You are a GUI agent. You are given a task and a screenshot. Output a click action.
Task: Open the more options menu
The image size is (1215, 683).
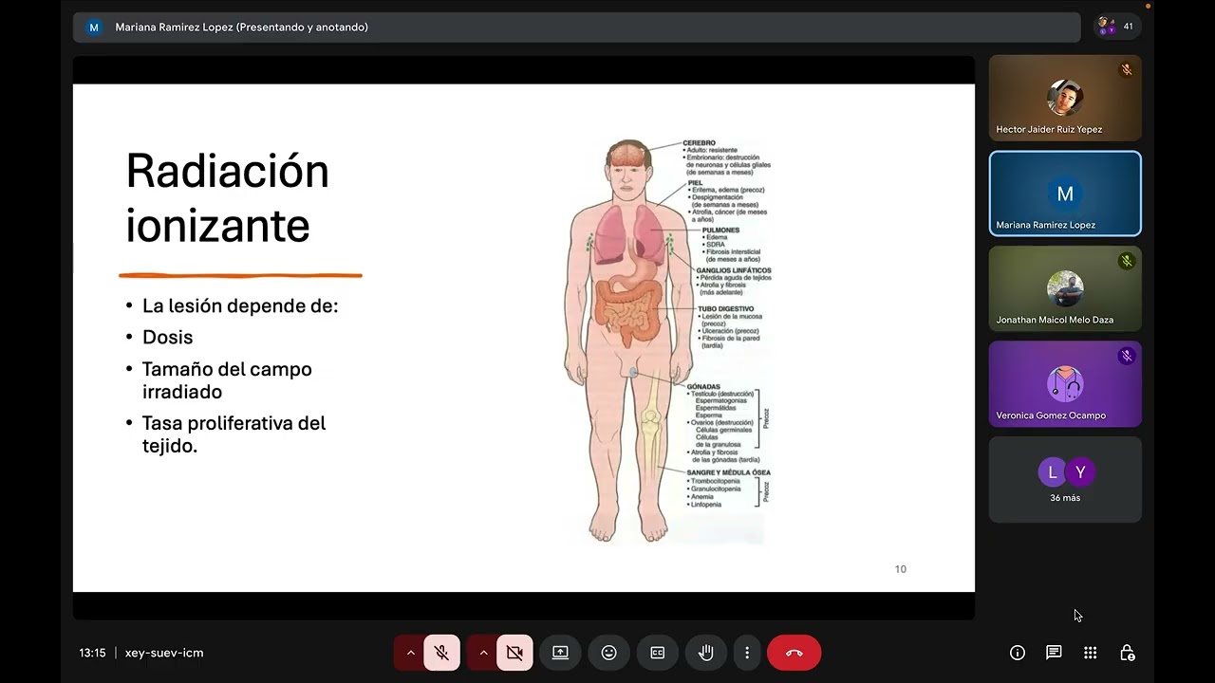[x=747, y=653]
